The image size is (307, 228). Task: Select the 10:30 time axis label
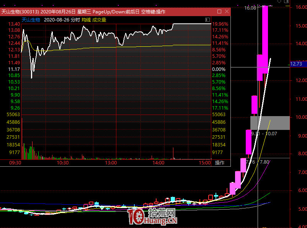click(x=63, y=163)
